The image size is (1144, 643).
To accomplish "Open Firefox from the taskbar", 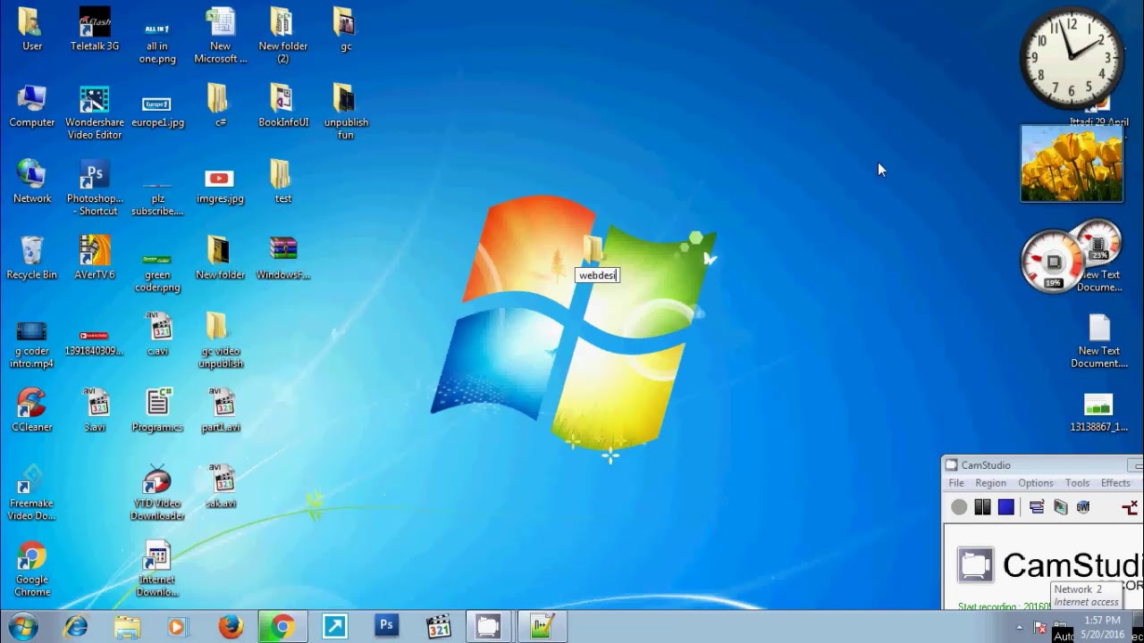I will tap(231, 627).
